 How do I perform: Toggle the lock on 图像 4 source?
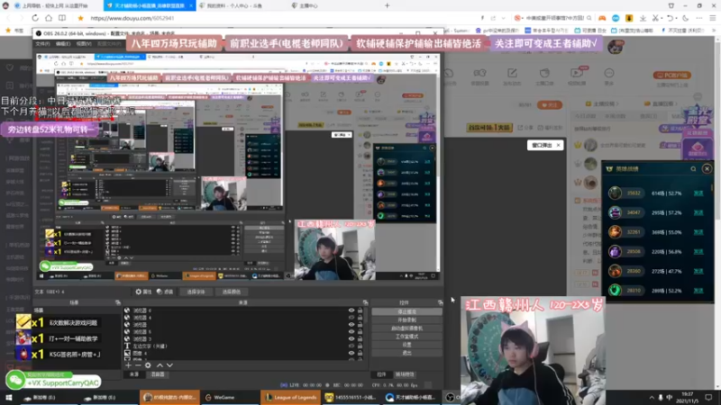pyautogui.click(x=360, y=353)
